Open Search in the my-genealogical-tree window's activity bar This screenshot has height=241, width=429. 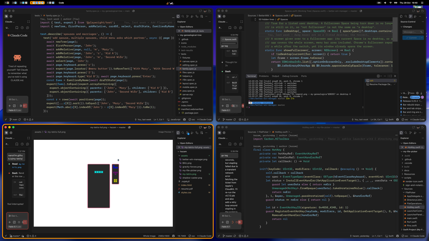click(x=183, y=16)
